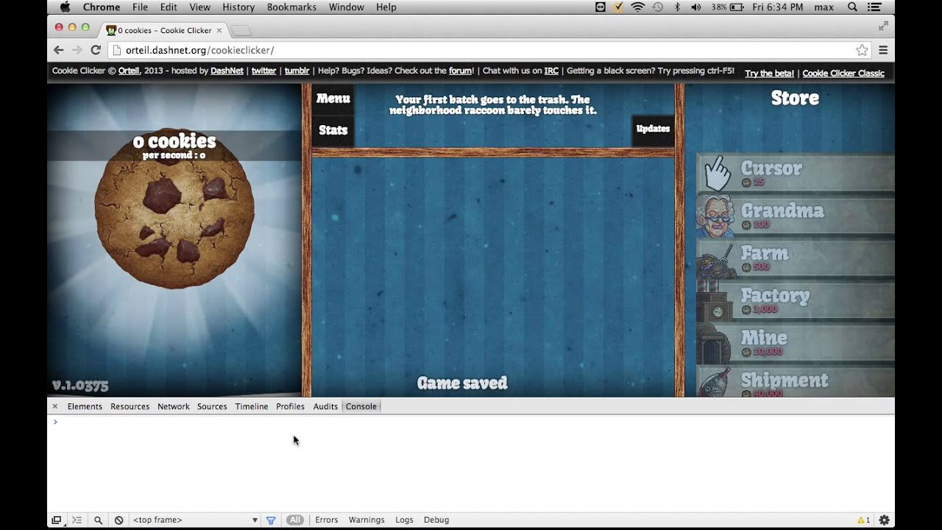The image size is (942, 530).
Task: Purchase the Farm building
Action: coord(796,259)
